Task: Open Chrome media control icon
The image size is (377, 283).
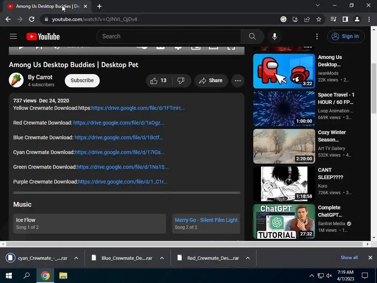Action: (x=333, y=19)
